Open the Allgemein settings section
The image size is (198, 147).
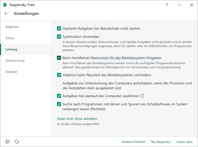point(12,27)
